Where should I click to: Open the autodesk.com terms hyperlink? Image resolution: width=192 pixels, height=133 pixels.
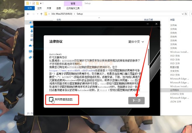pos(72,71)
